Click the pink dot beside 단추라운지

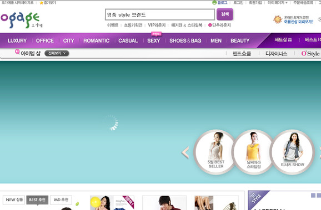(x=210, y=25)
